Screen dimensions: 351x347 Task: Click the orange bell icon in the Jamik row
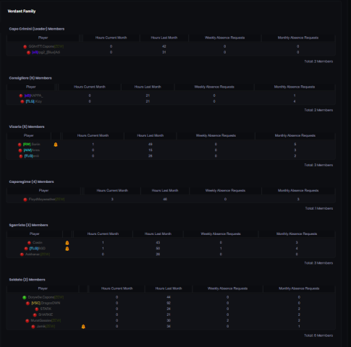(x=83, y=327)
